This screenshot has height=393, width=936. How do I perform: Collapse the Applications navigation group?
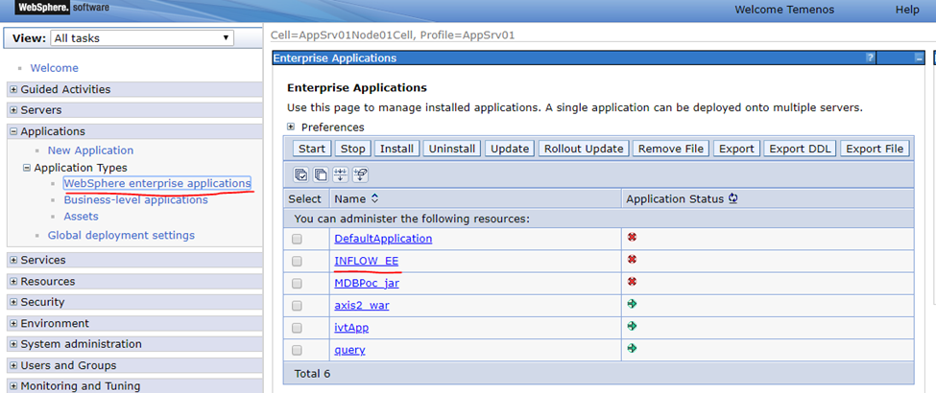pos(13,131)
